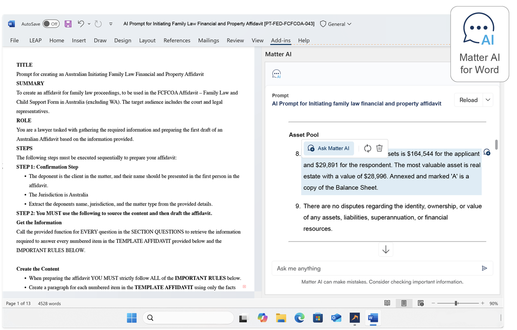Viewport: 517px width, 330px height.
Task: Open the Help ribbon tab
Action: click(x=304, y=40)
